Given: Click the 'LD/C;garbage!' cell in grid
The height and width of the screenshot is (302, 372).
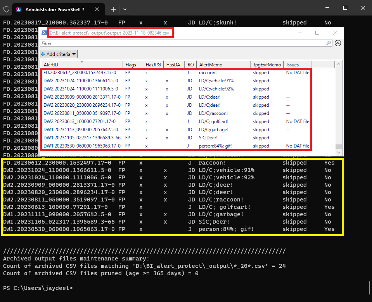Looking at the screenshot, I should [213, 130].
